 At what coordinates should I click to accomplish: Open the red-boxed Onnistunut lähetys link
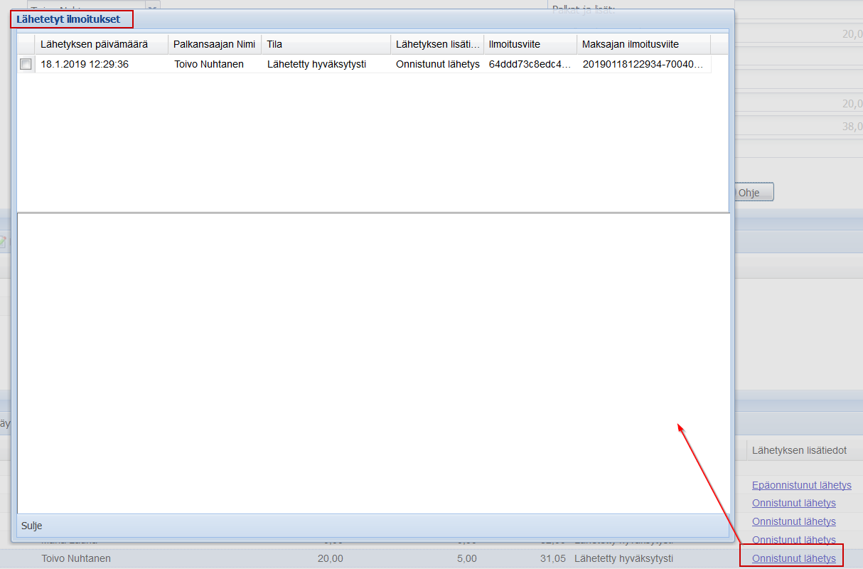click(x=793, y=558)
